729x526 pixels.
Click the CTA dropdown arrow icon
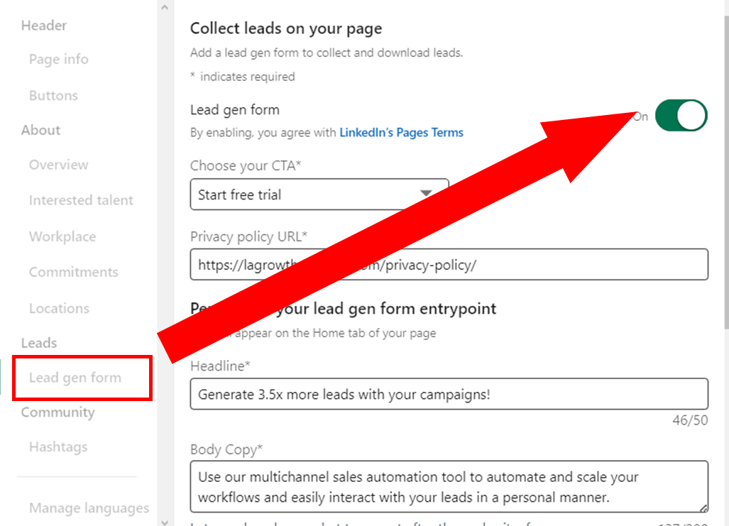[426, 194]
